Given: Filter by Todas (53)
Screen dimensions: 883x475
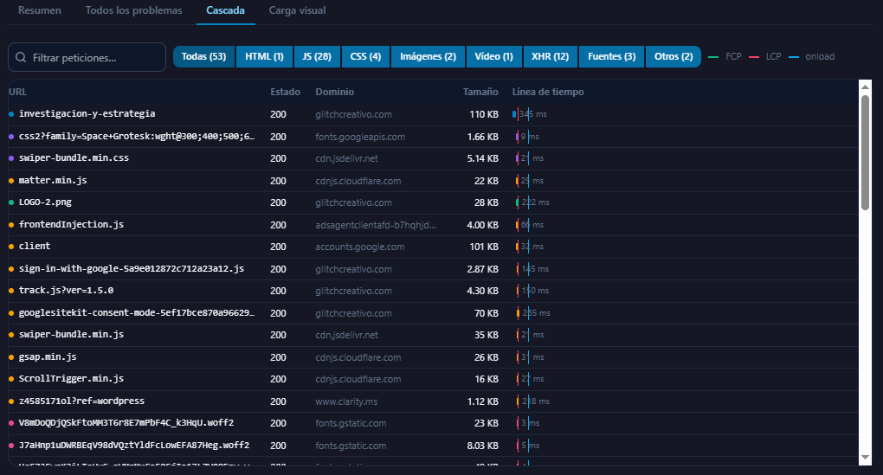Looking at the screenshot, I should 203,57.
